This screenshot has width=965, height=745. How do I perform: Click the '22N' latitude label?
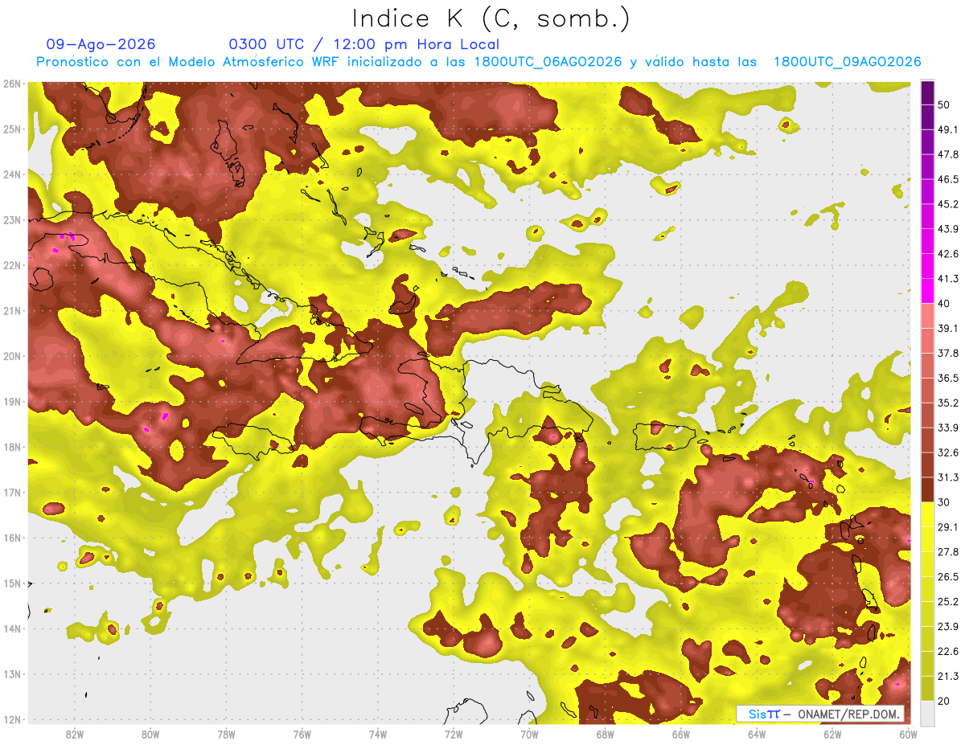(x=12, y=265)
